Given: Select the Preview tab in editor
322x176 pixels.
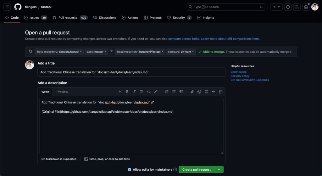Looking at the screenshot, I should (62, 92).
